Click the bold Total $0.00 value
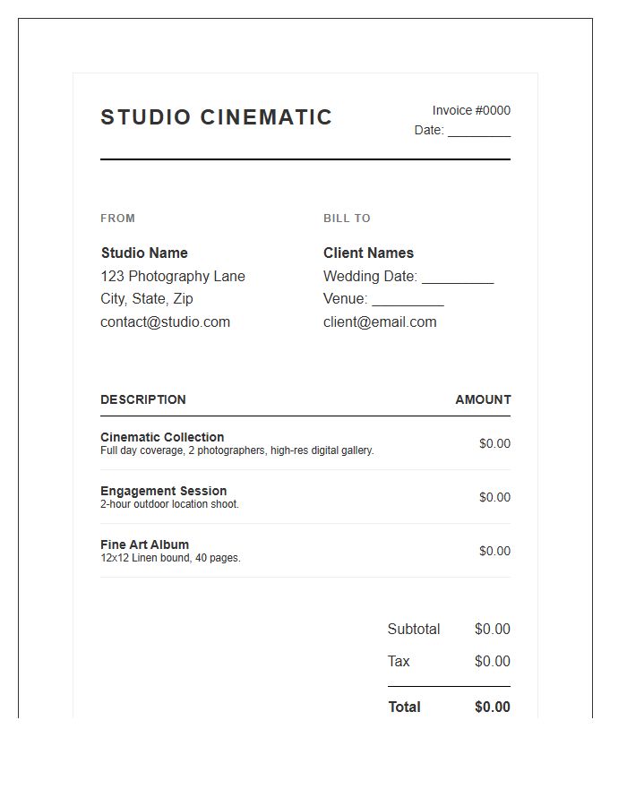Image resolution: width=627 pixels, height=806 pixels. click(x=493, y=707)
